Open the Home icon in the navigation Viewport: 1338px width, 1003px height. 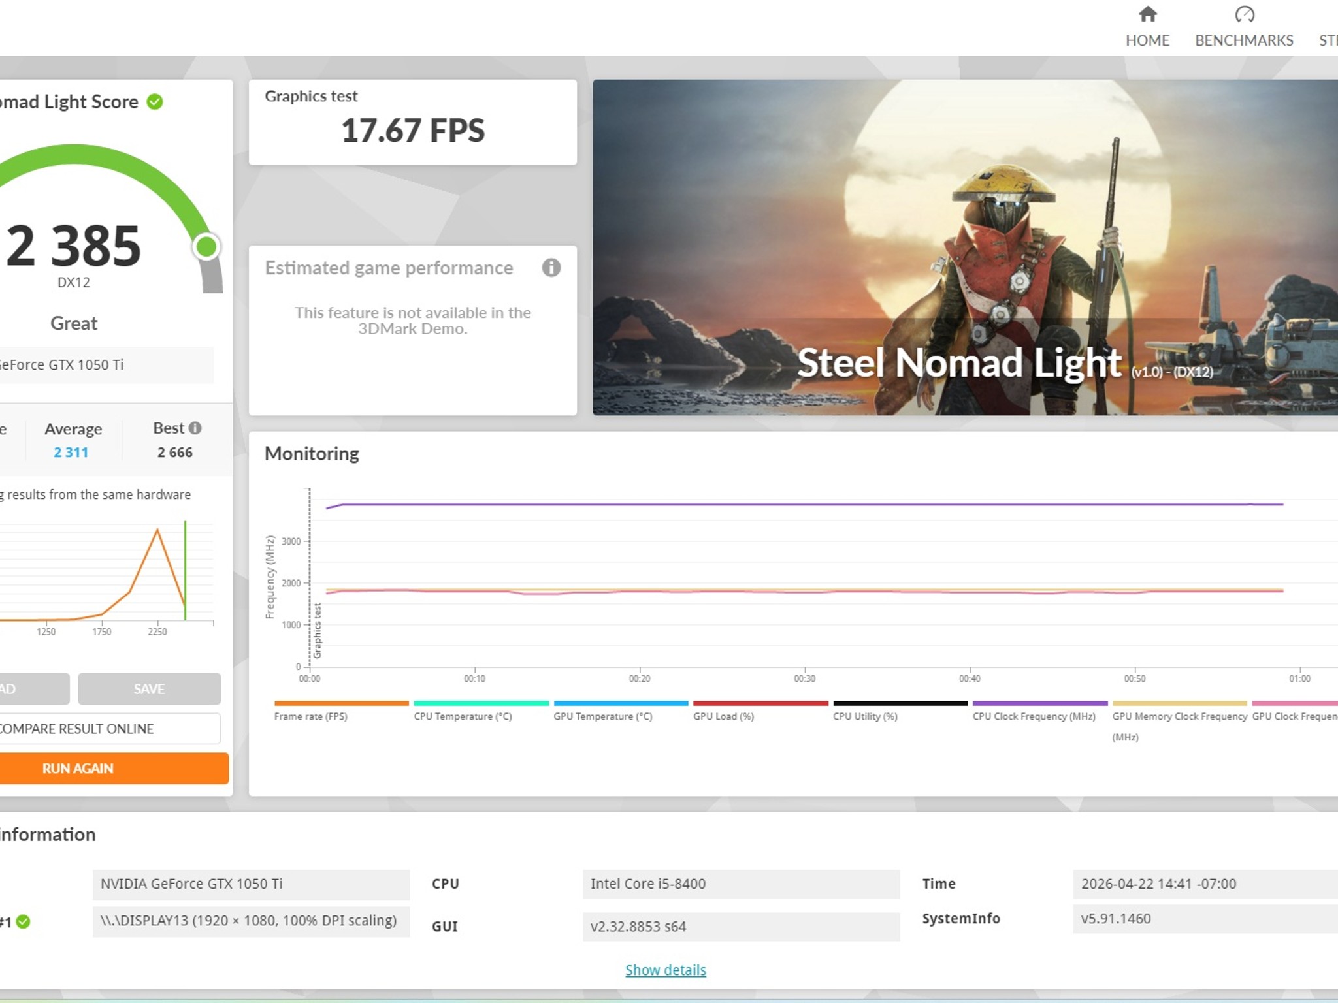pyautogui.click(x=1147, y=14)
